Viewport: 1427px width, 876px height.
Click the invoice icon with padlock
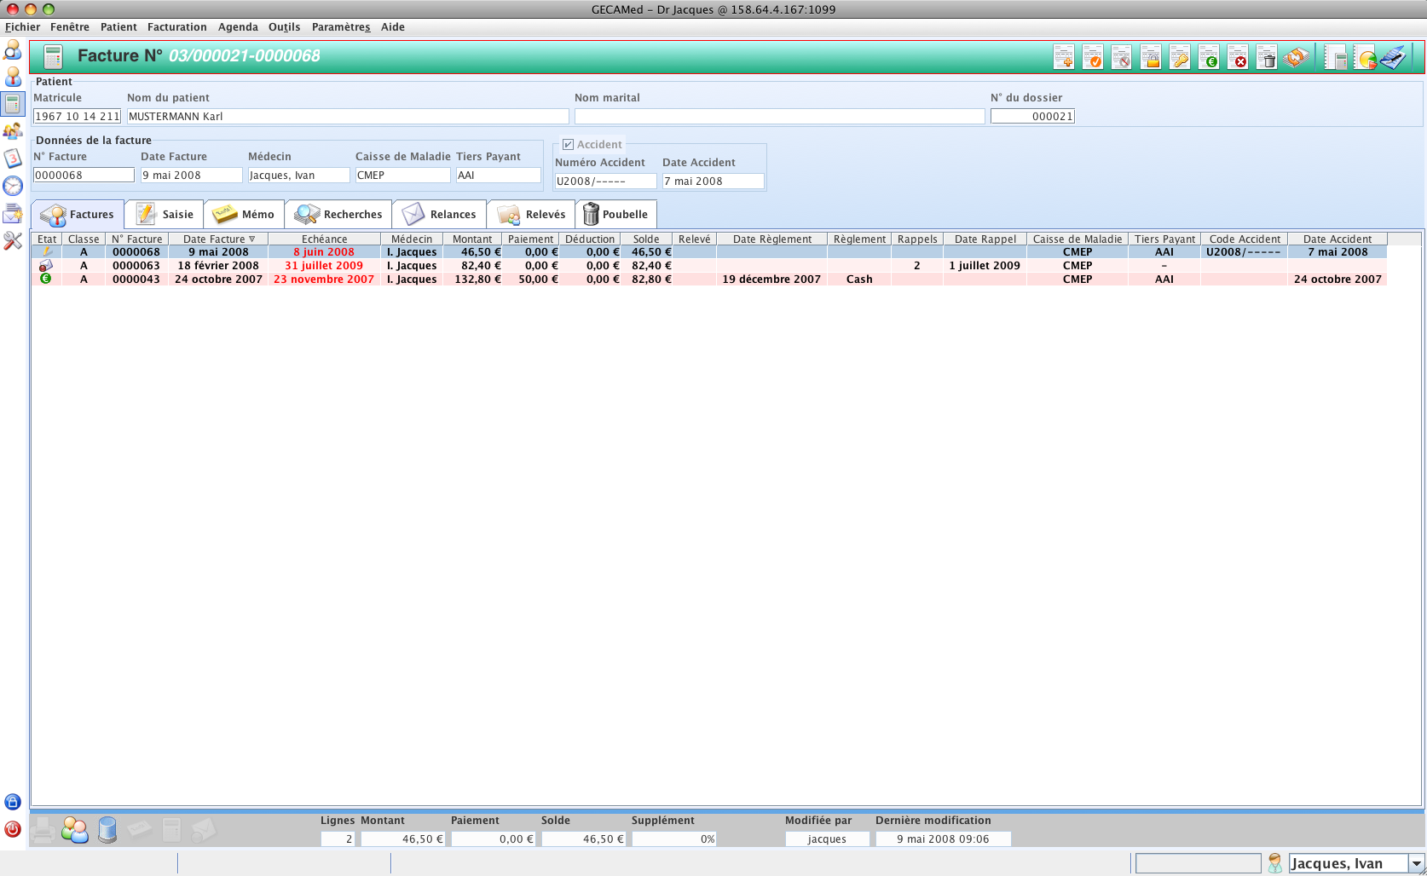(1151, 57)
